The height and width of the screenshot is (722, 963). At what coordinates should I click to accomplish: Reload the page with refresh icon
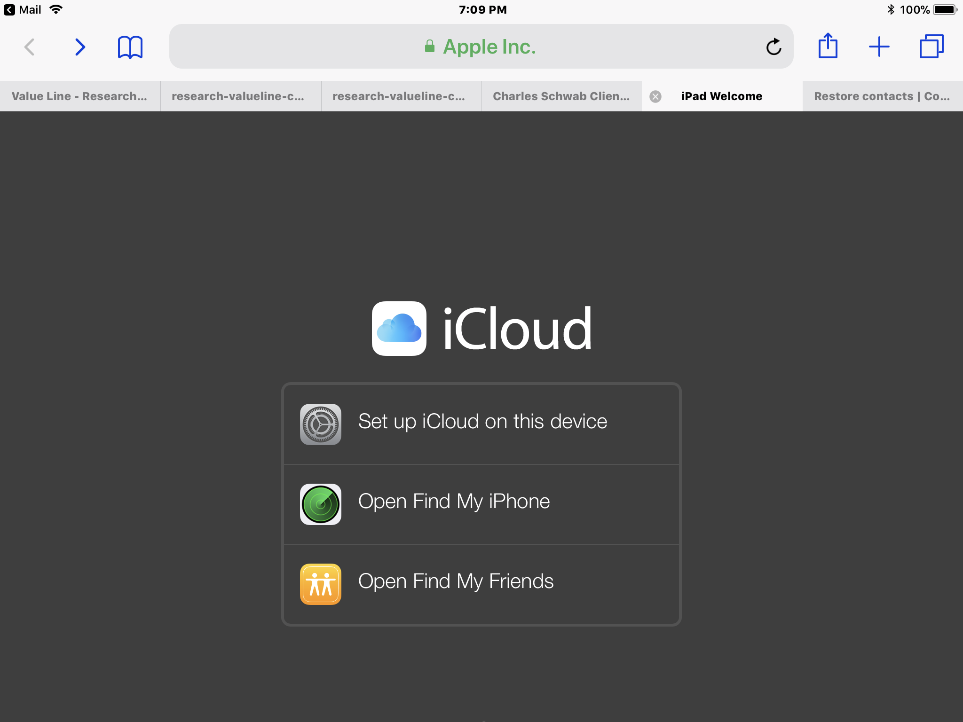point(774,47)
